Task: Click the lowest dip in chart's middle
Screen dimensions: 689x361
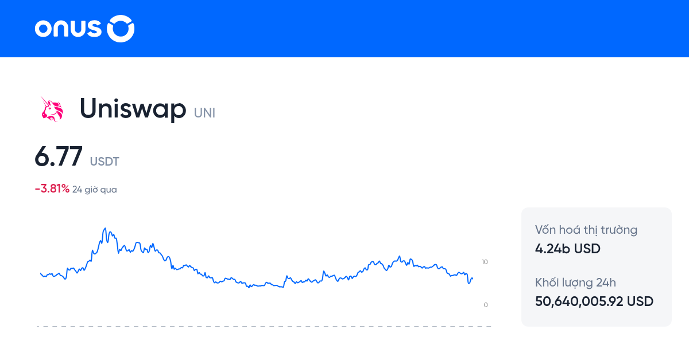Action: point(249,287)
